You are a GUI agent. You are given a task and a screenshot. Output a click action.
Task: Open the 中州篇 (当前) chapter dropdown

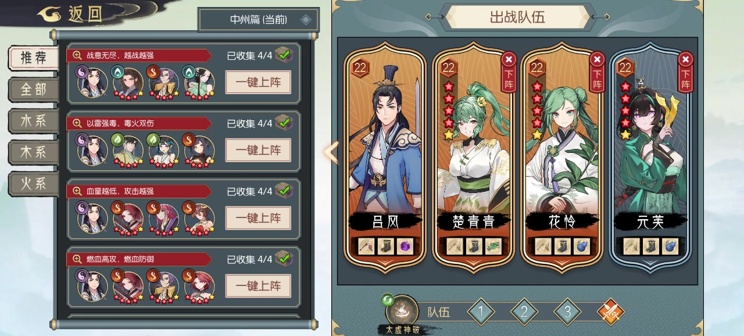pos(259,20)
